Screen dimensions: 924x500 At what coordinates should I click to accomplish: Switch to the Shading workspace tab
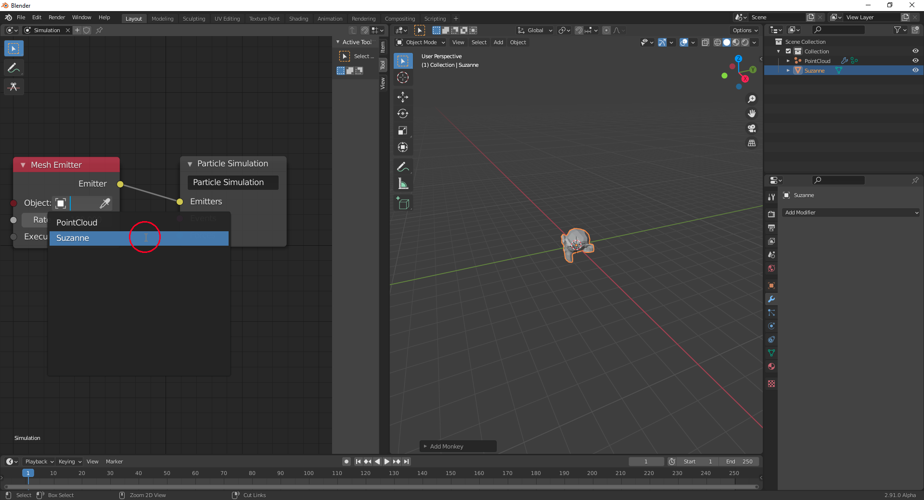click(x=298, y=19)
